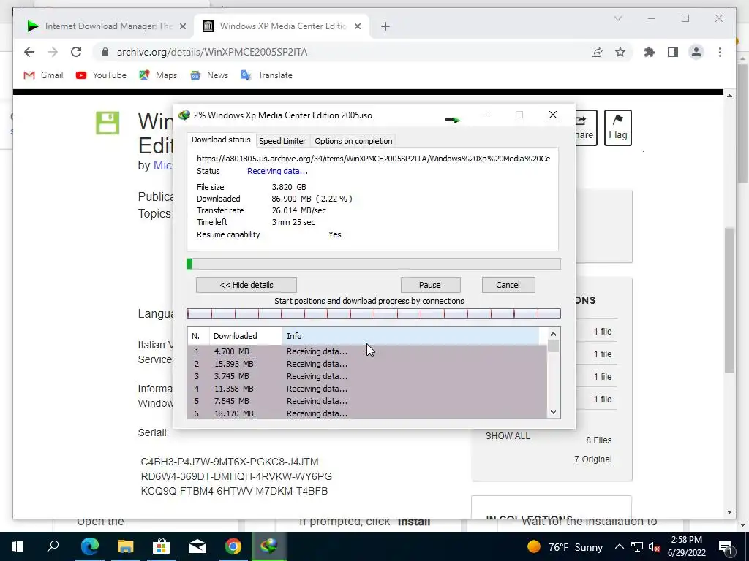
Task: Pause the download
Action: coord(430,285)
